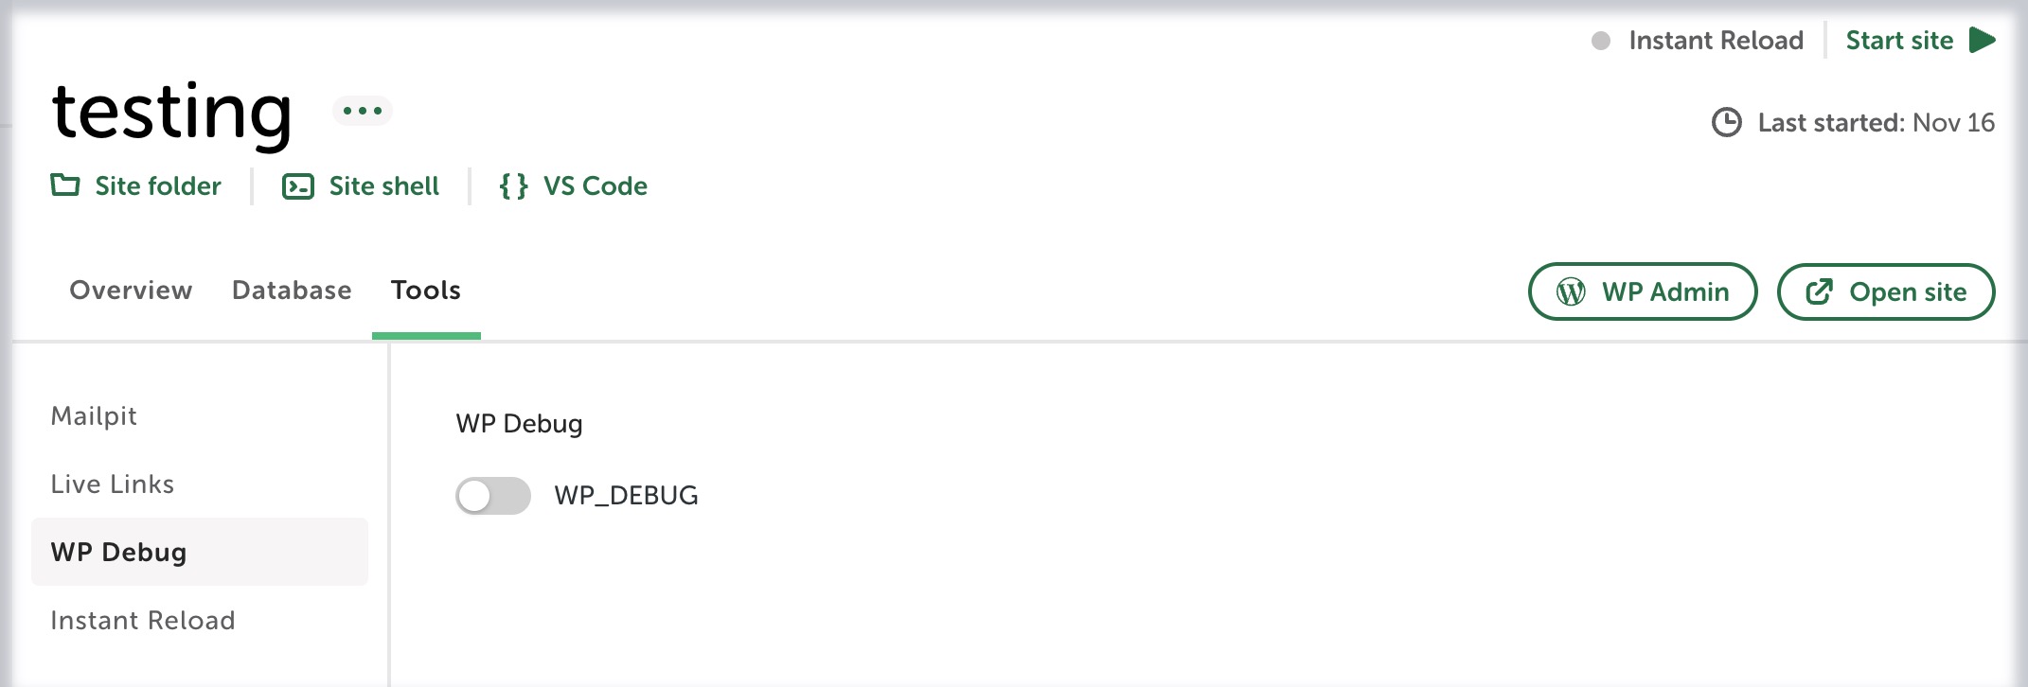Click the WP_DEBUG label text
2028x687 pixels.
coord(626,496)
